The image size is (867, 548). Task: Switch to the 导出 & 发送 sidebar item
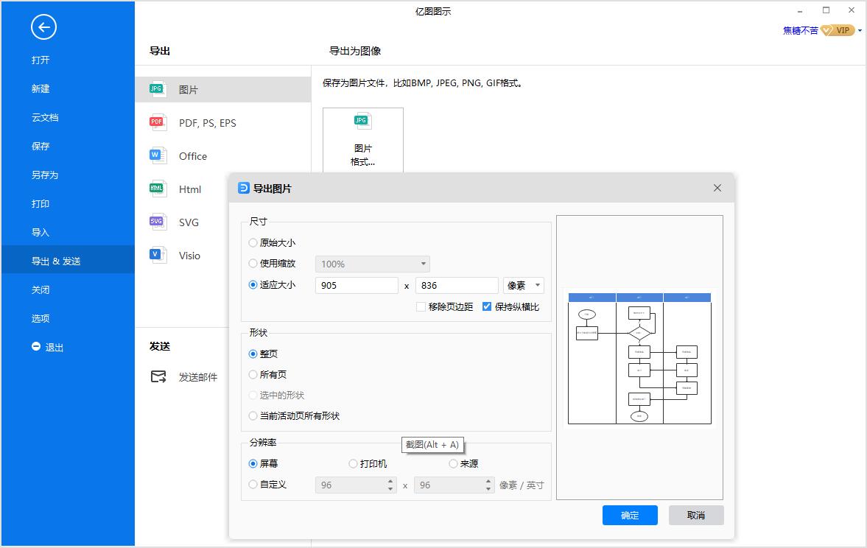point(55,259)
